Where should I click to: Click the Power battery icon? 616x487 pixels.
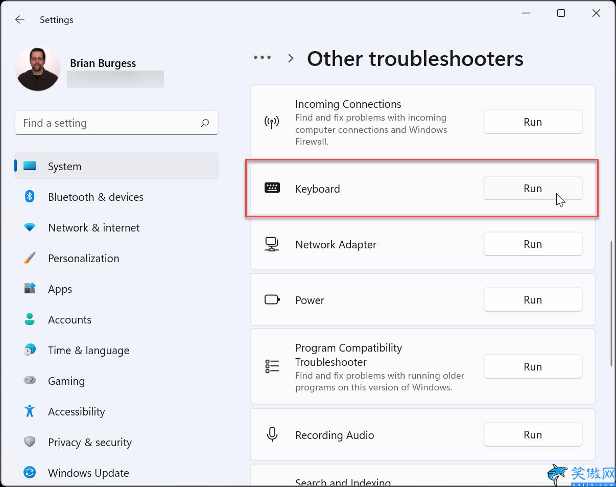point(272,299)
